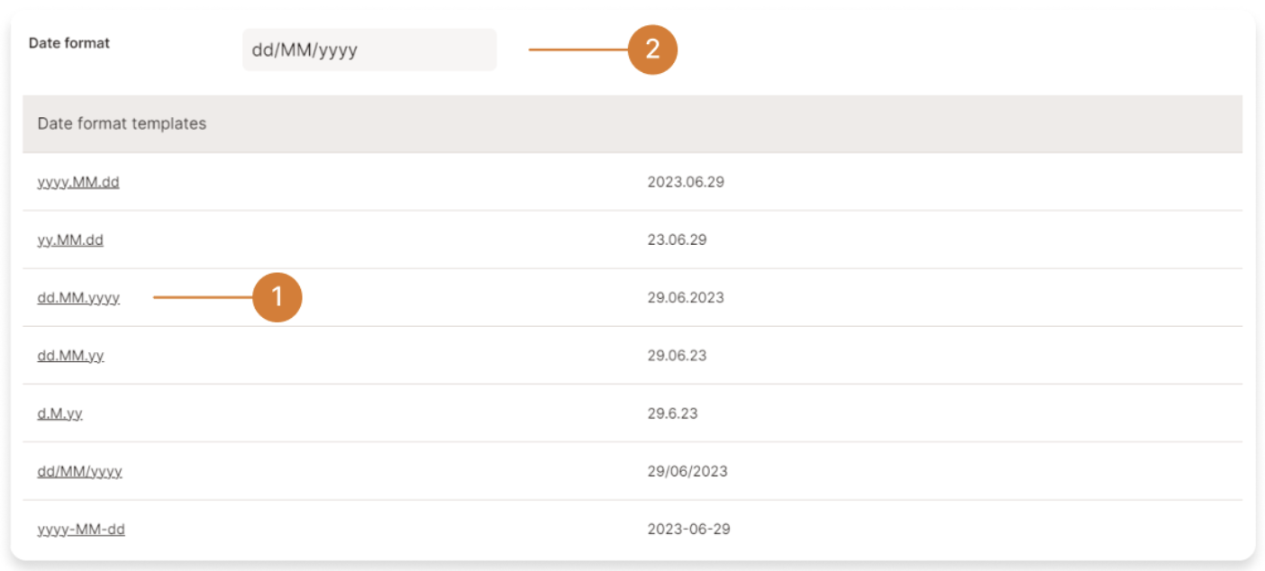This screenshot has height=571, width=1265.
Task: Pick the dd.MM.yyyy template link
Action: point(78,298)
